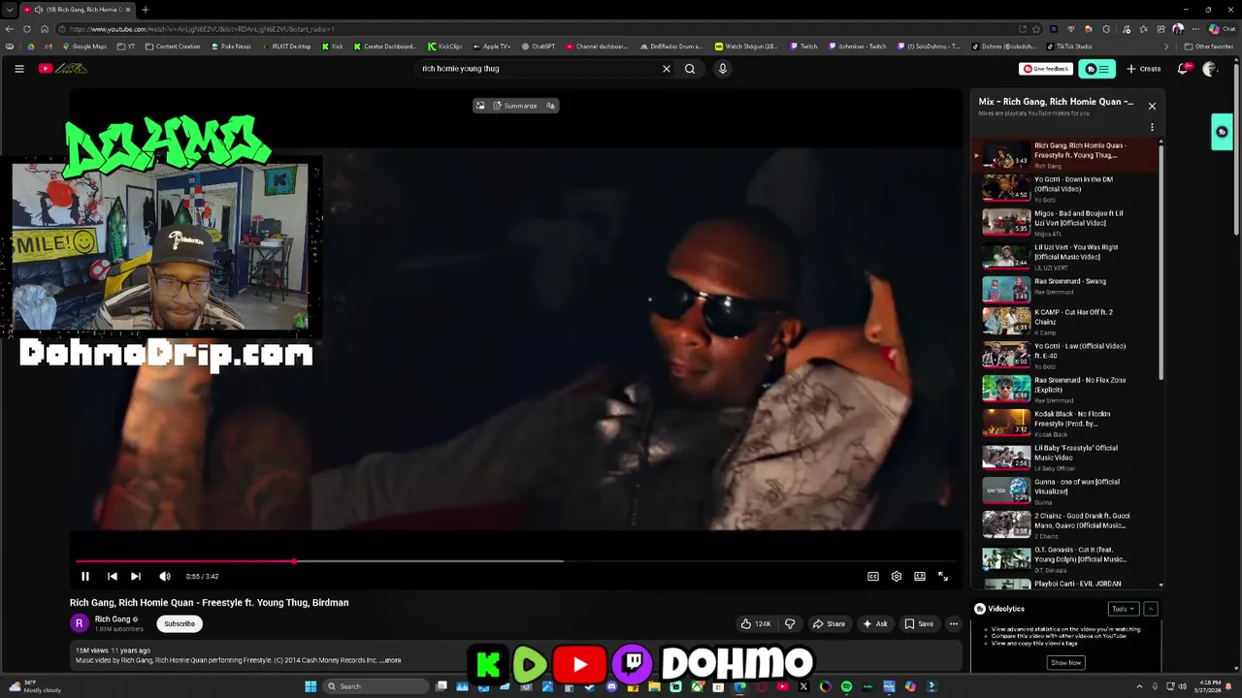Collapse the Videolytics panel chevron

1151,609
